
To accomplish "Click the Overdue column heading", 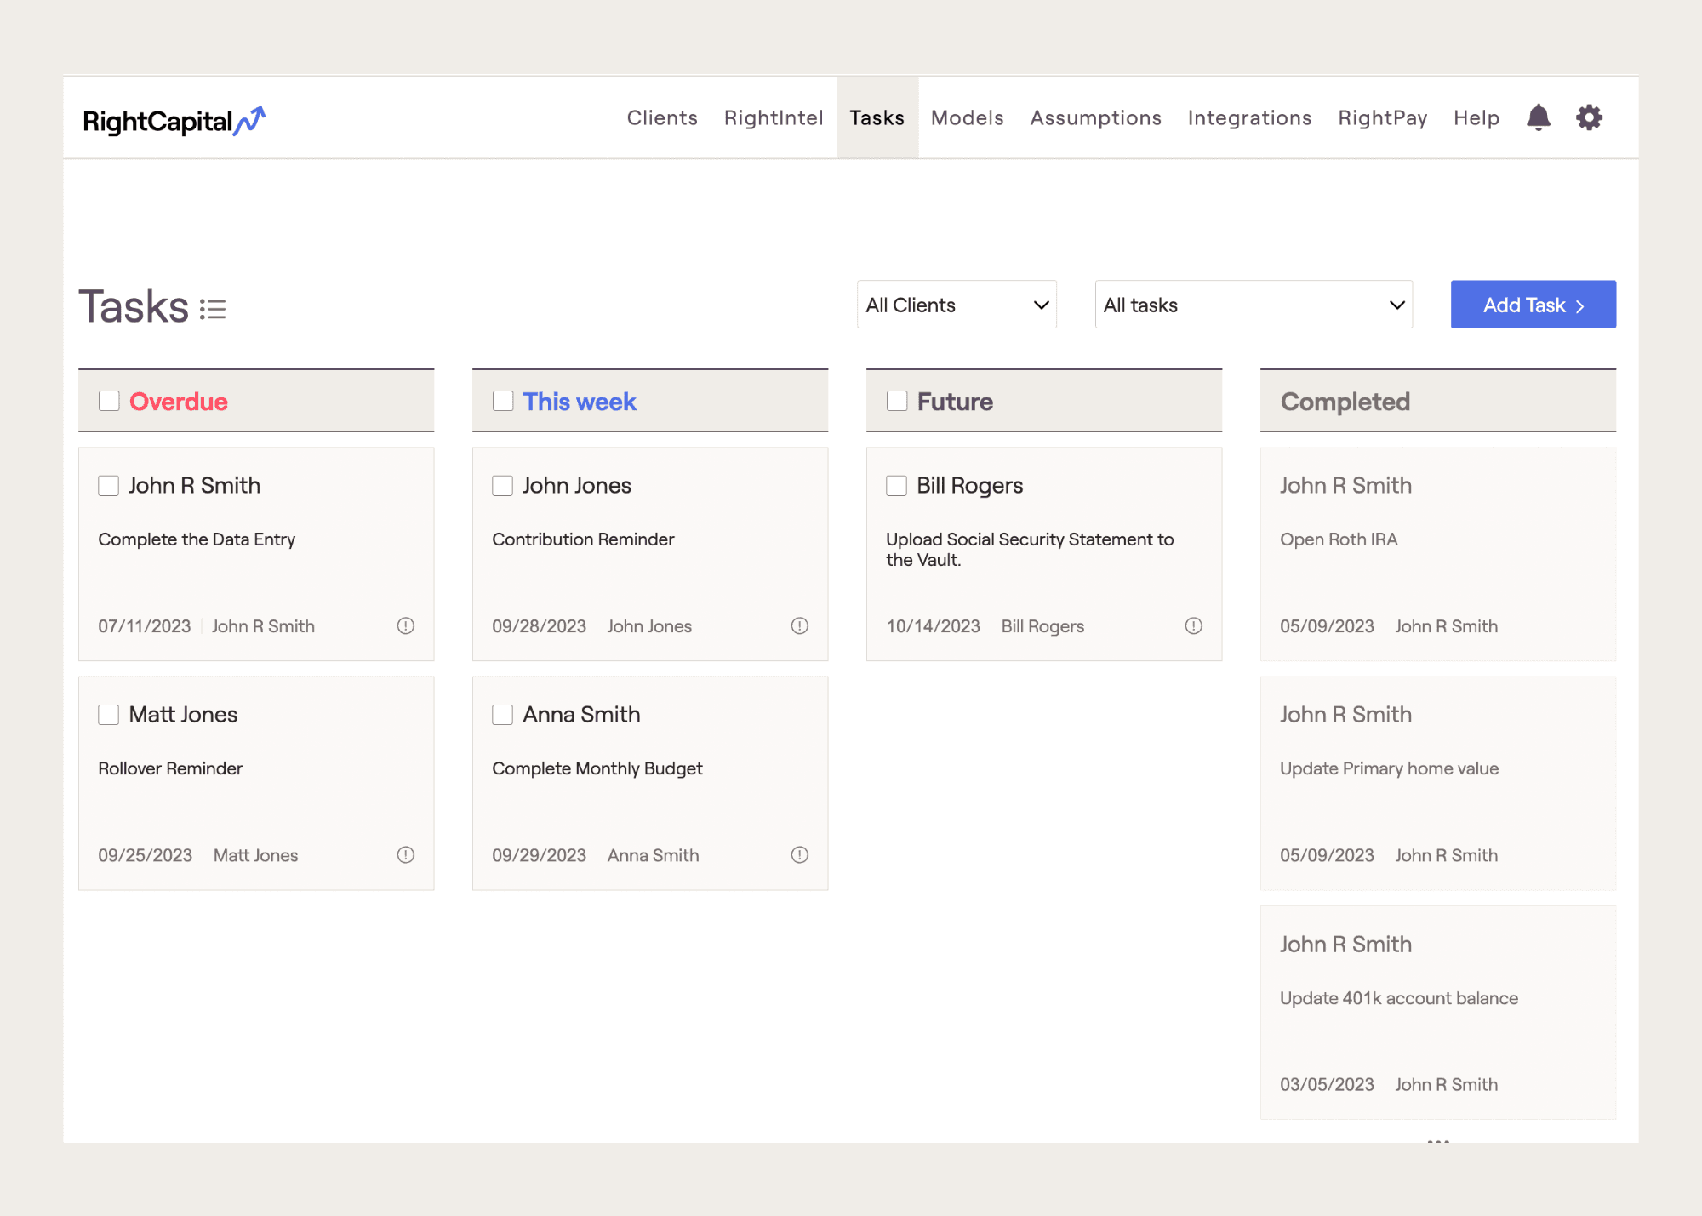I will pyautogui.click(x=178, y=402).
